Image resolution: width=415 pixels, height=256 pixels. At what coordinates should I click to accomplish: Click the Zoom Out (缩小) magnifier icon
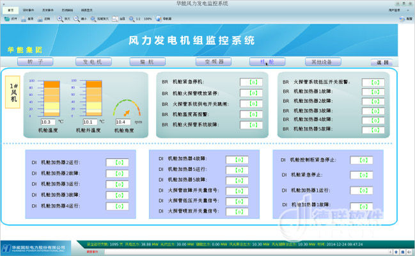(77, 19)
